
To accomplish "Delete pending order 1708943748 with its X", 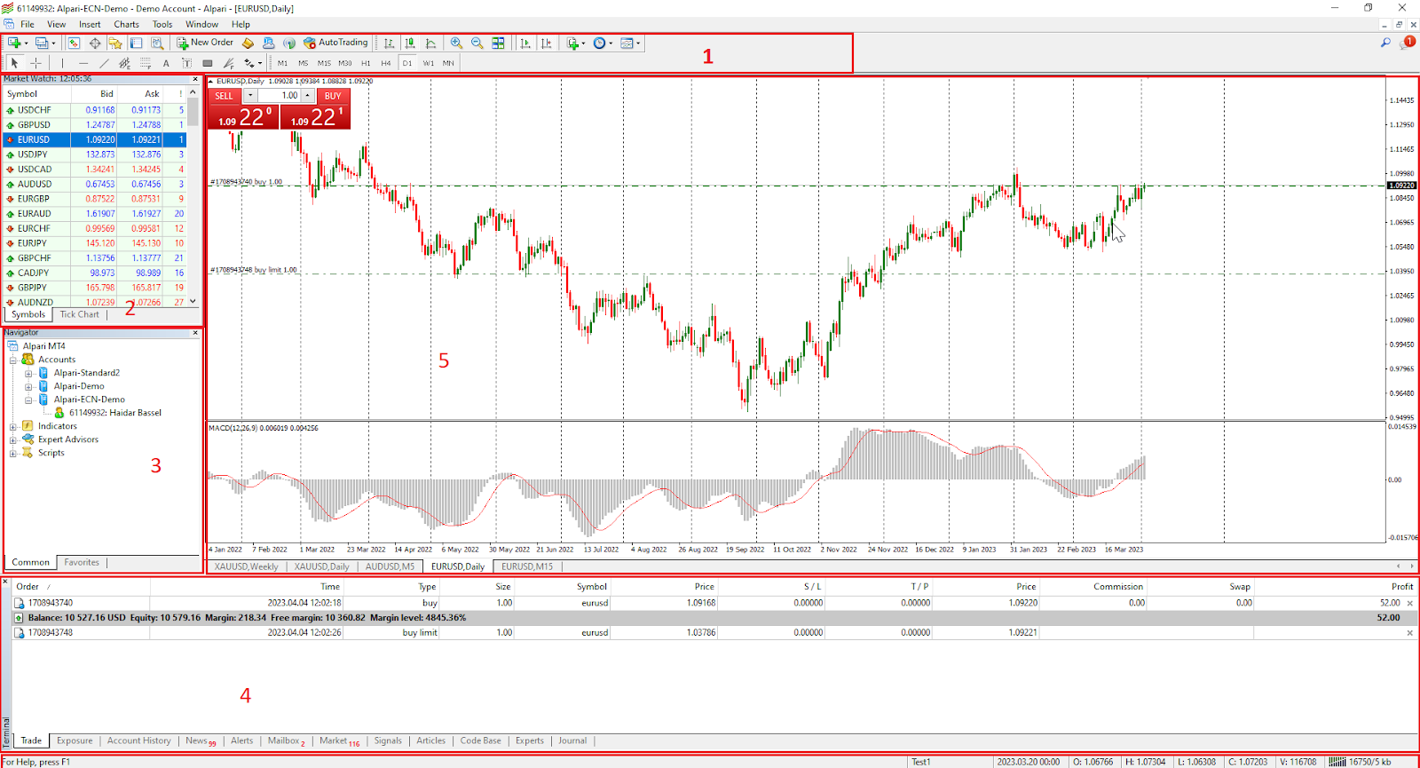I will [x=1410, y=633].
